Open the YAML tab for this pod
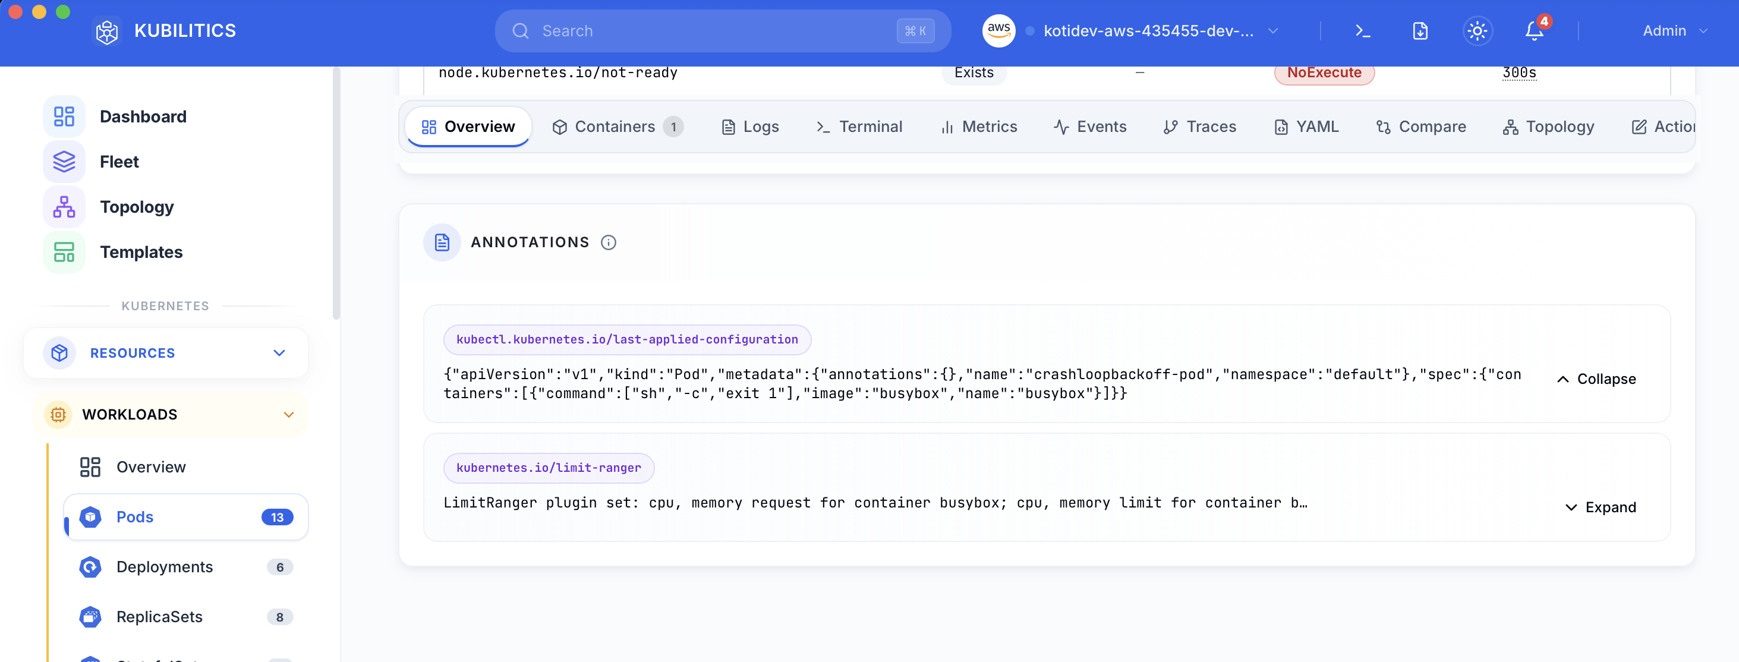1739x662 pixels. pos(1306,126)
